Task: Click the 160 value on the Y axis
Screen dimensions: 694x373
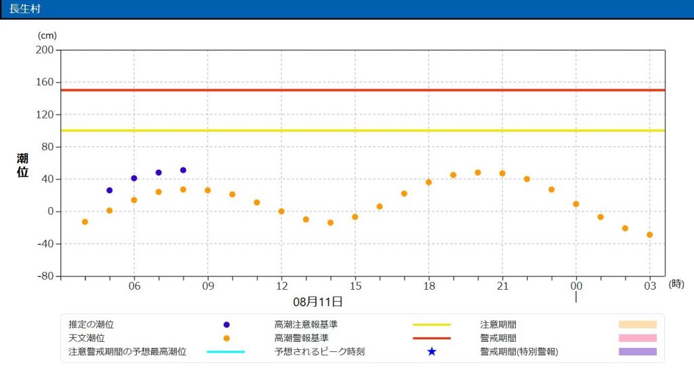Action: (x=45, y=82)
